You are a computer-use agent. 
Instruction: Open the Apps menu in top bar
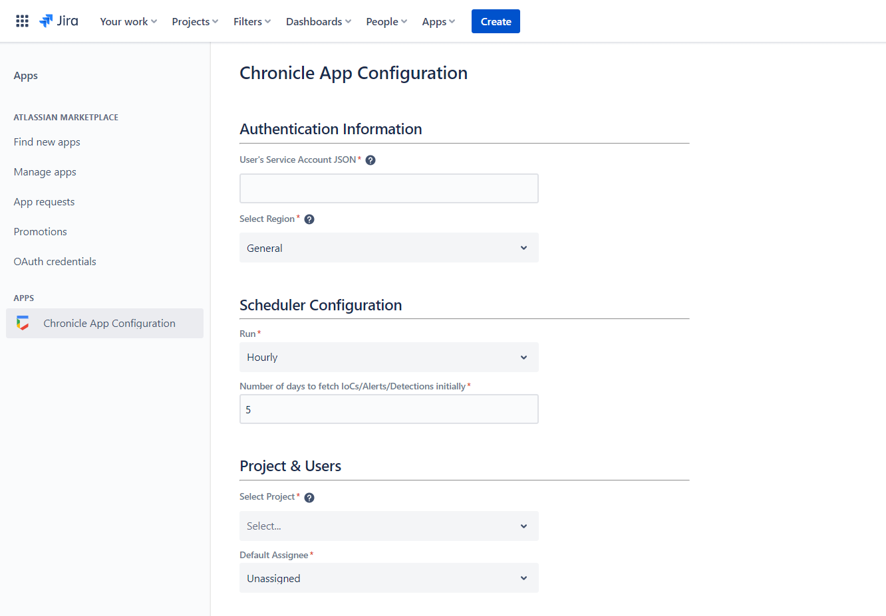click(438, 21)
